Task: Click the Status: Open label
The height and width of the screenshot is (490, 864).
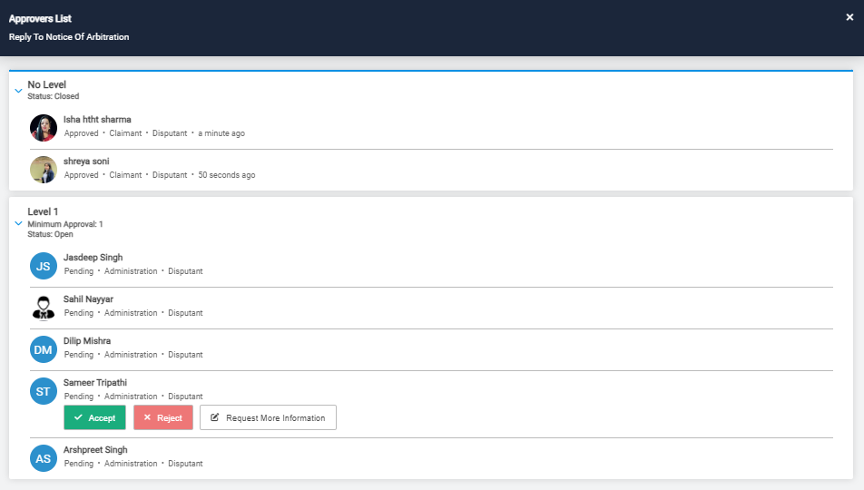Action: (50, 234)
